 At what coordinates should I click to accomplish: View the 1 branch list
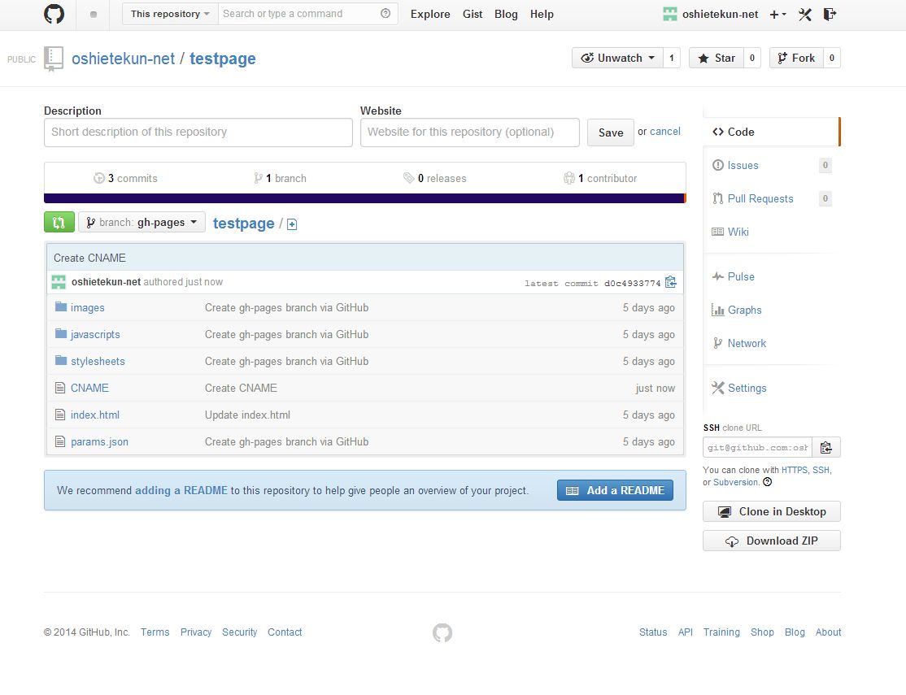[281, 179]
